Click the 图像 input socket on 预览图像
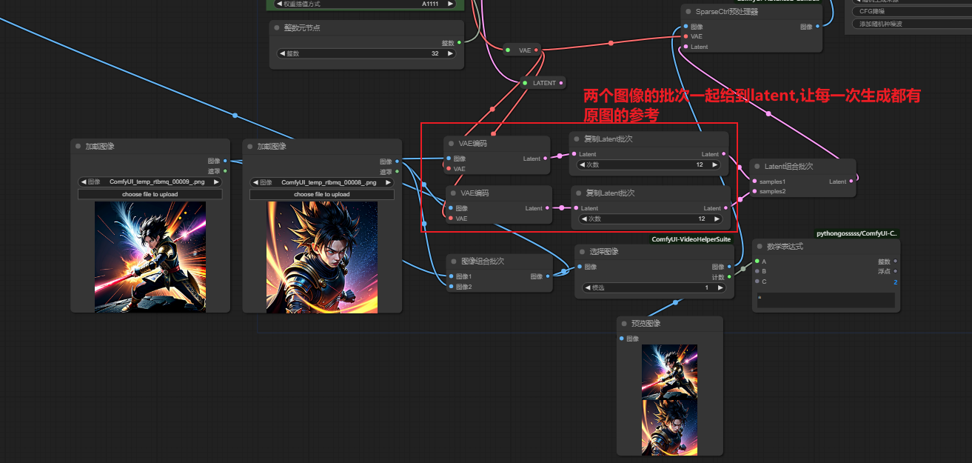Screen dimensions: 972x463 (621, 339)
